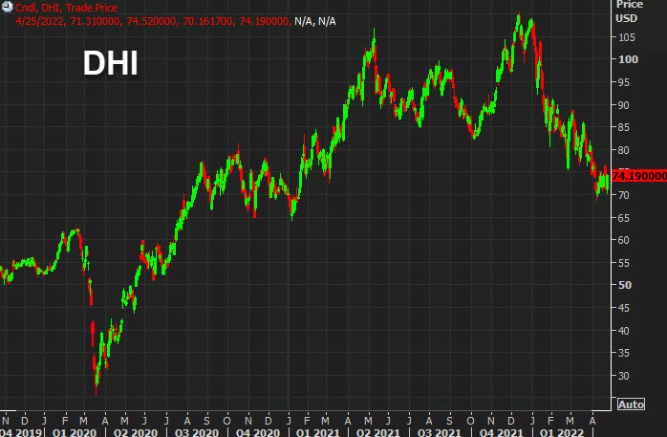Click the open value 71.310000 in the header
Image resolution: width=667 pixels, height=437 pixels.
(95, 21)
